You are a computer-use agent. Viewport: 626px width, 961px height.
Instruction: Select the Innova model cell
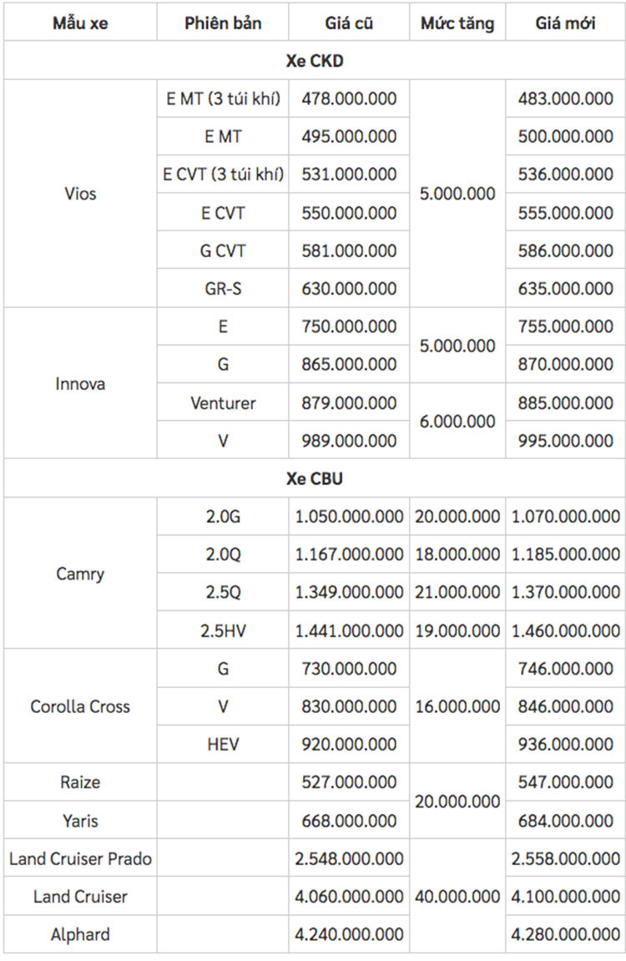pos(80,384)
